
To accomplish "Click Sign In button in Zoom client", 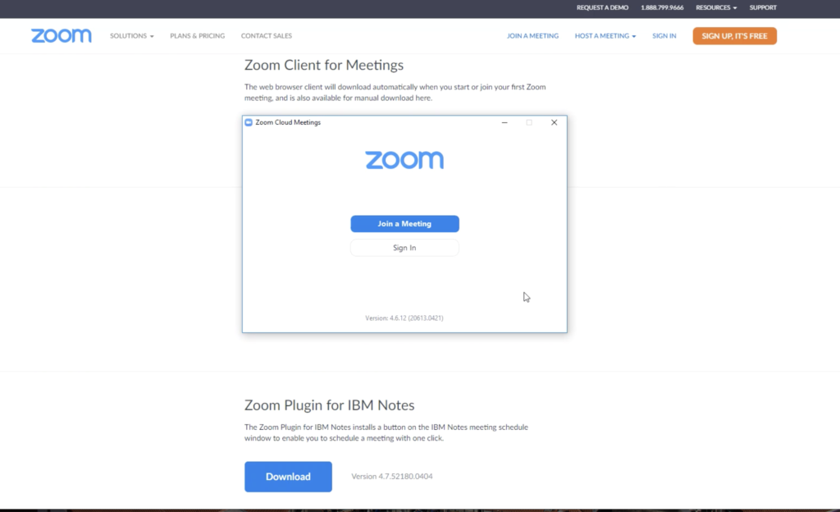I will (x=404, y=248).
